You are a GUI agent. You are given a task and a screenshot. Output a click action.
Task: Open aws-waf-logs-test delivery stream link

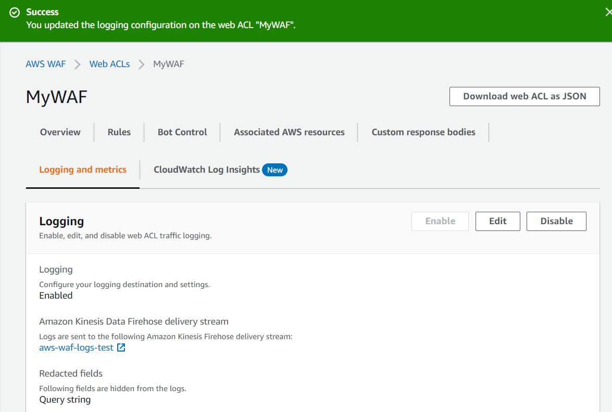tap(76, 347)
